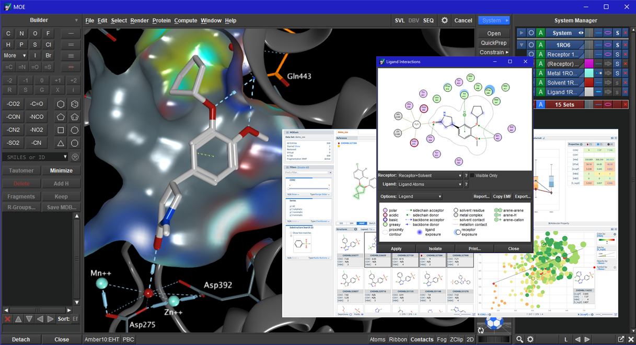This screenshot has width=636, height=345.
Task: Click cyan color swatch of Metal 1RO row
Action: (588, 73)
